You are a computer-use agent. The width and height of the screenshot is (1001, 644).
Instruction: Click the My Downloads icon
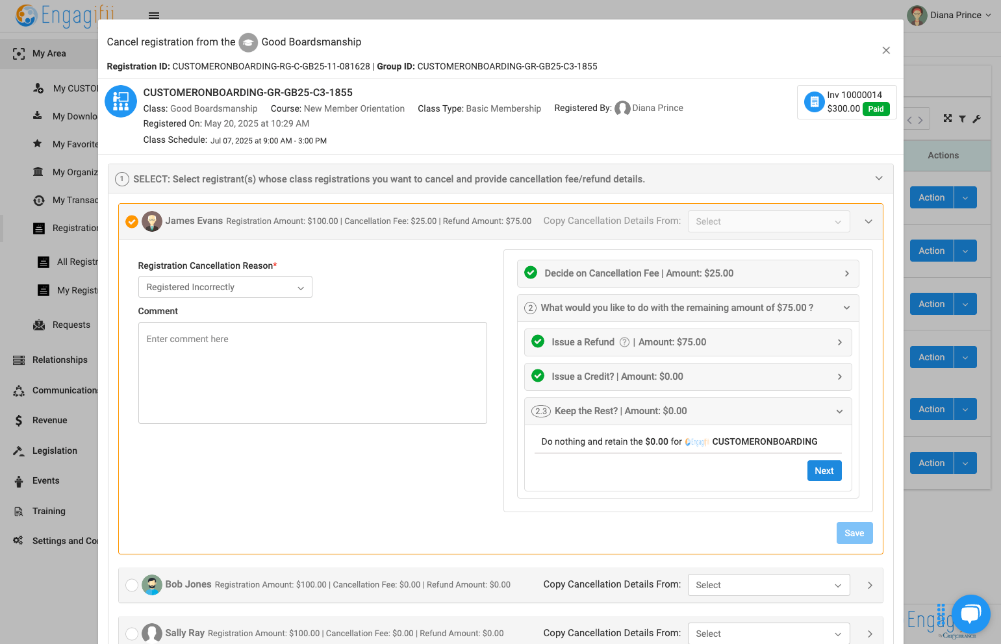pos(38,116)
